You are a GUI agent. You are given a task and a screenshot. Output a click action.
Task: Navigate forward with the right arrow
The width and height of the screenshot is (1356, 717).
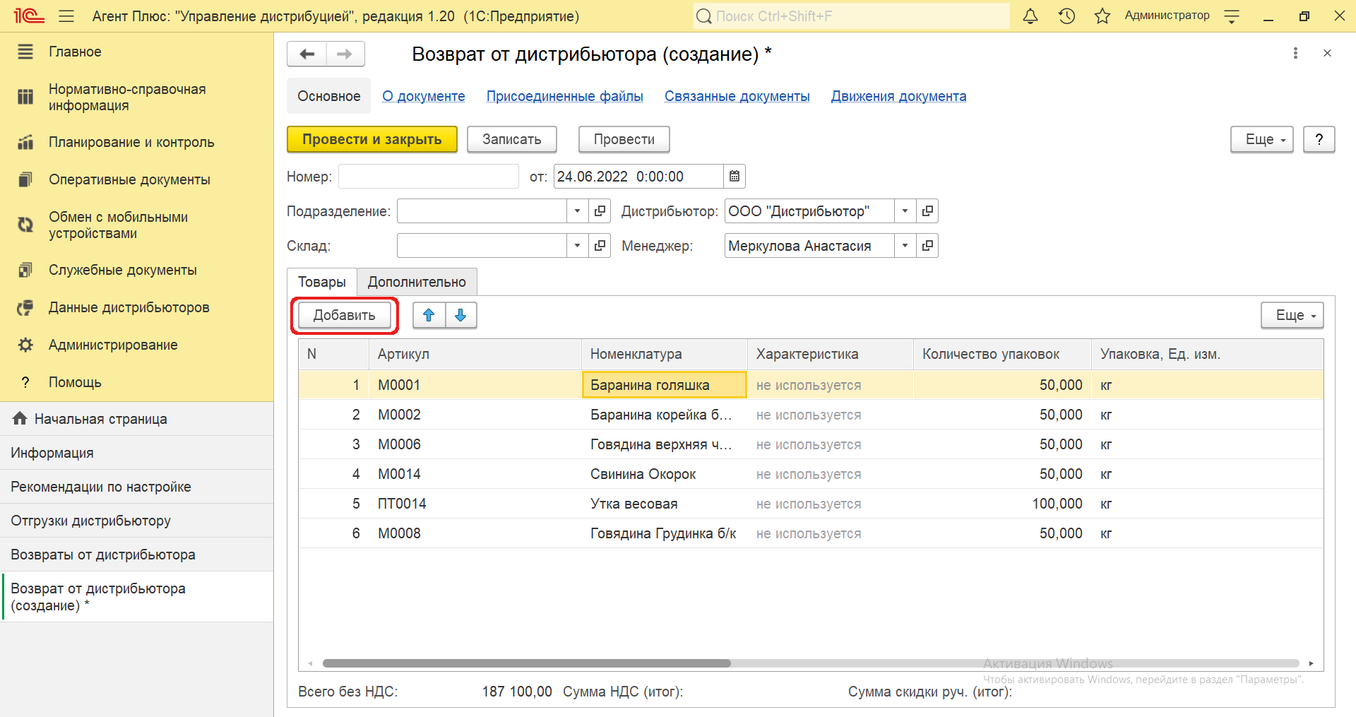click(345, 54)
